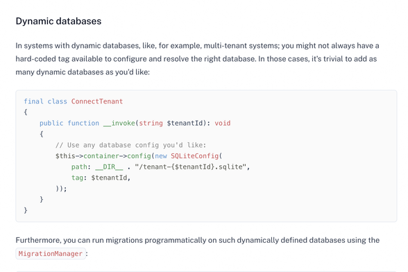Viewport: 408px width, 272px height.
Task: Click the paragraph mentioning multi-tenant systems
Action: (197, 59)
